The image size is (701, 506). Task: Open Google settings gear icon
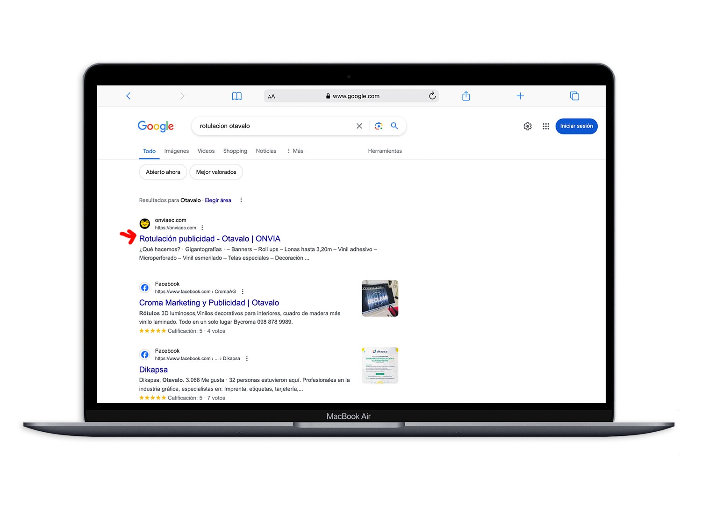(x=528, y=126)
